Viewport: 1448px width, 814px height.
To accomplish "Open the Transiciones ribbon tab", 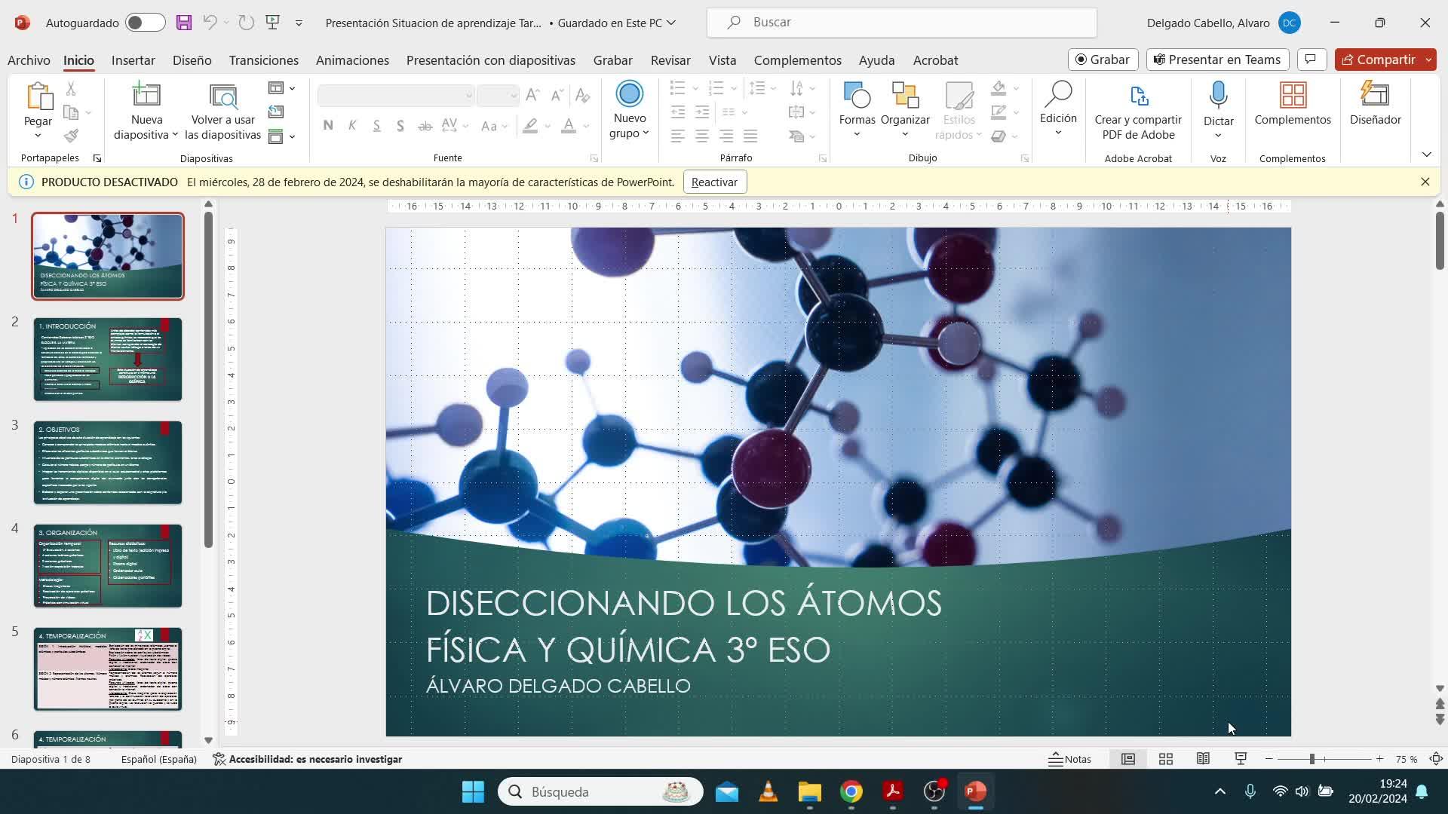I will click(263, 60).
